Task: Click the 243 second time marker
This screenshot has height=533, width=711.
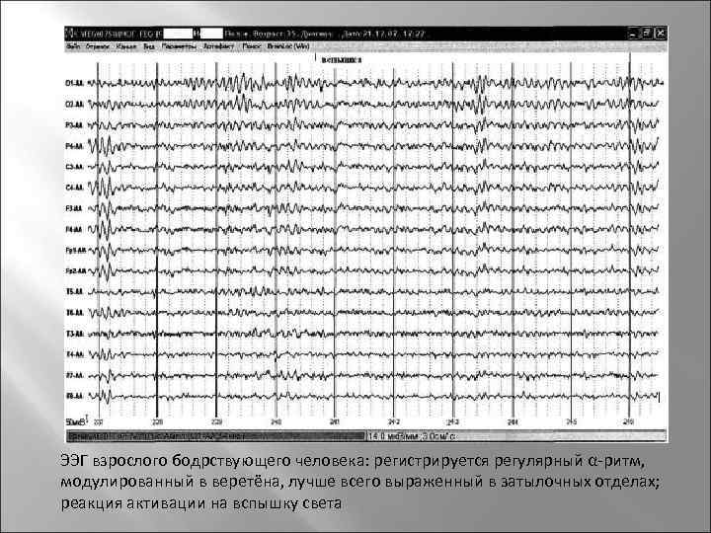Action: click(x=453, y=422)
